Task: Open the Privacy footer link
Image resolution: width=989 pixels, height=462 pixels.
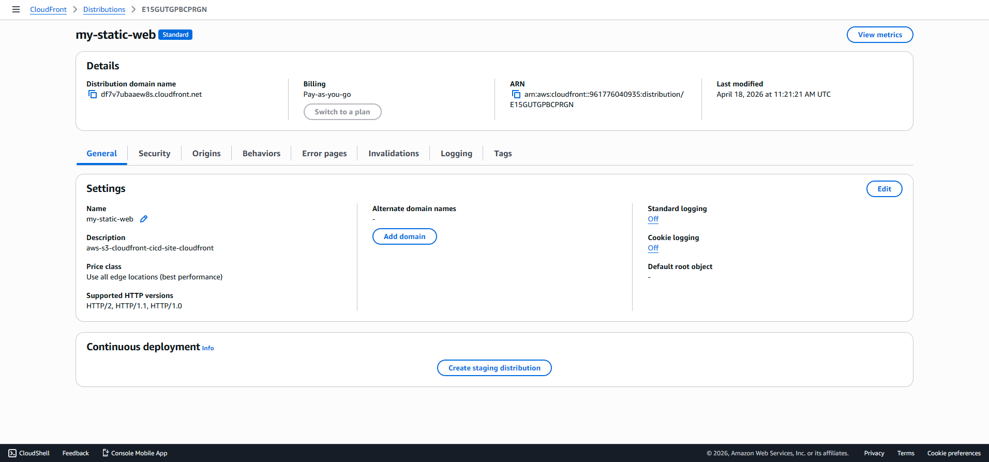Action: pyautogui.click(x=874, y=453)
